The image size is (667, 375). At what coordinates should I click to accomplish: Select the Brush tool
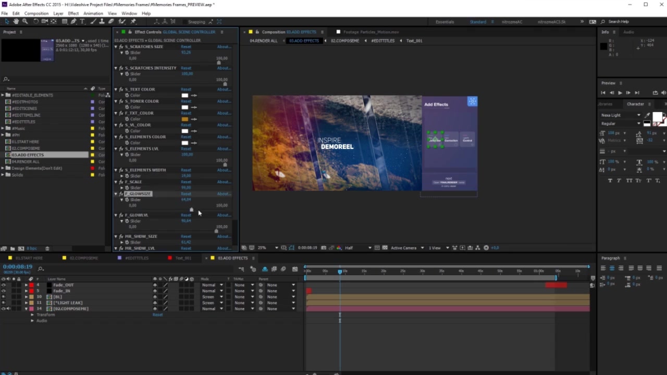point(93,21)
